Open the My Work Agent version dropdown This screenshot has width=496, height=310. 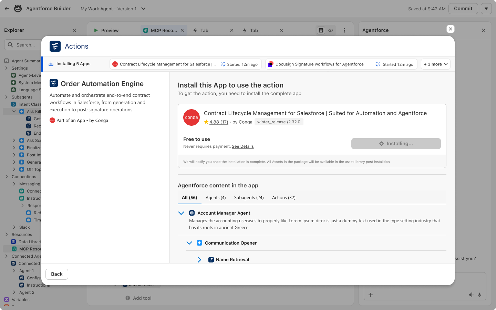[143, 9]
